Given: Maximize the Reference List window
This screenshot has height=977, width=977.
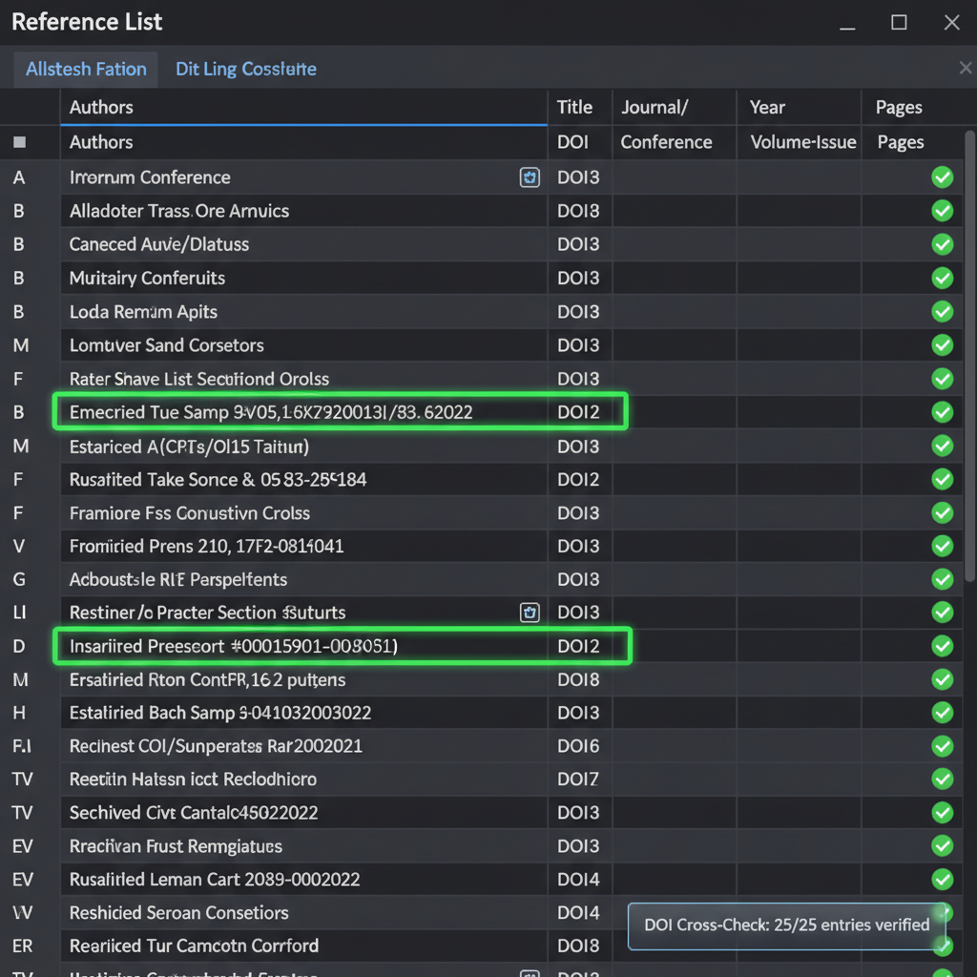Looking at the screenshot, I should tap(899, 23).
